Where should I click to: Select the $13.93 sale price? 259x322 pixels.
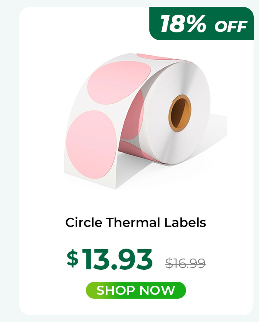(110, 259)
